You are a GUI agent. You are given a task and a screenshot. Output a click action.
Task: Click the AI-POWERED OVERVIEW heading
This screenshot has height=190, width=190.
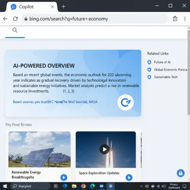tap(44, 66)
